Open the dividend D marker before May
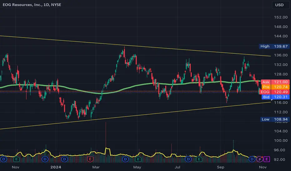Screen dimensions: 291x171 click(x=126, y=159)
